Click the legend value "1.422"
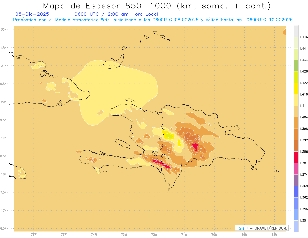Image resolution: width=308 pixels, height=238 pixels. 304,83
